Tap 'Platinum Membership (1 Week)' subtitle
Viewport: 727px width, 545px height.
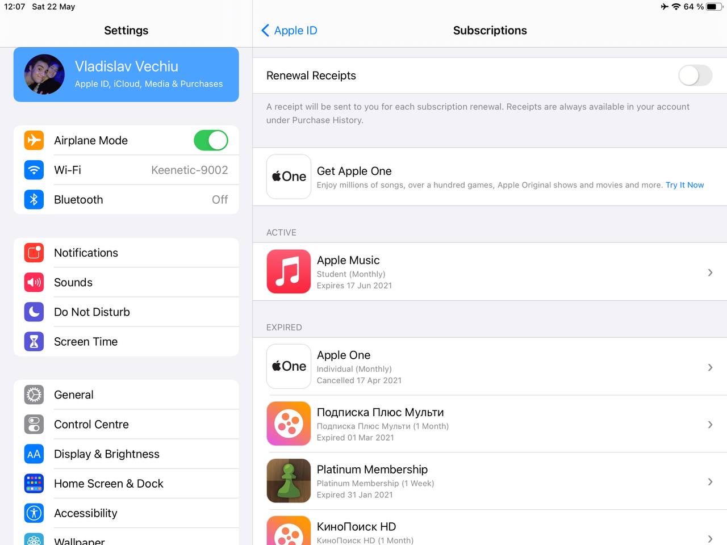[375, 484]
